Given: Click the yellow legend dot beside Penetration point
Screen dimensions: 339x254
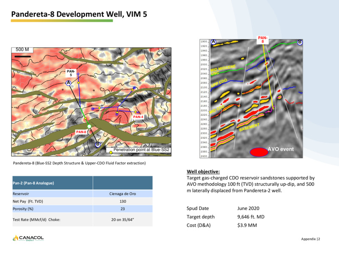Looking at the screenshot, I should click(x=111, y=152).
